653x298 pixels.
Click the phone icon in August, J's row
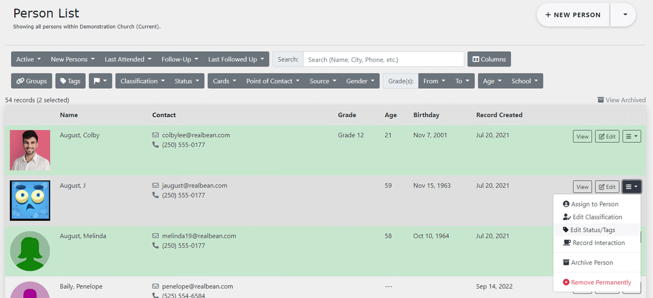tap(156, 196)
